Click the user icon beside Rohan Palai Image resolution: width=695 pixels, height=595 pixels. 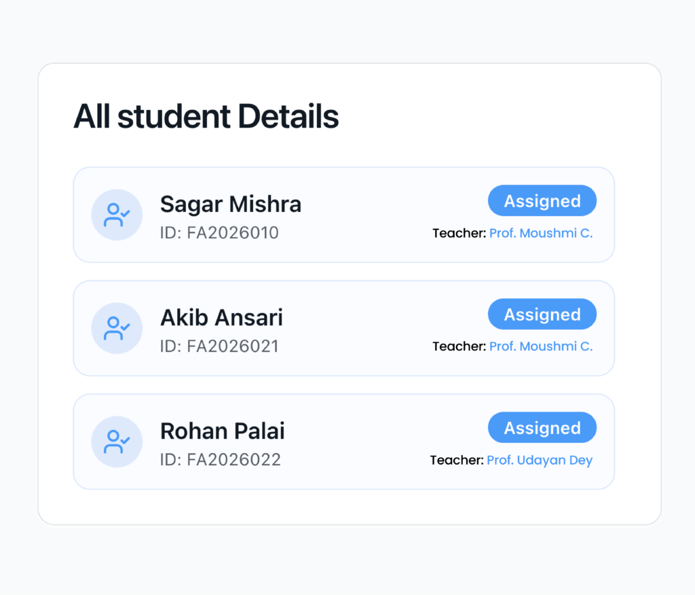click(x=117, y=441)
